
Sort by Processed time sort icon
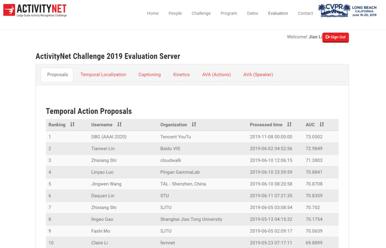click(x=289, y=125)
